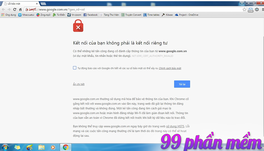Go to the browser home page icon
This screenshot has height=151, width=264.
(x=20, y=9)
